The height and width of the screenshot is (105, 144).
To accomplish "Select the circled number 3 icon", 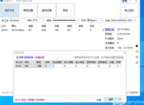I will point(137,57).
